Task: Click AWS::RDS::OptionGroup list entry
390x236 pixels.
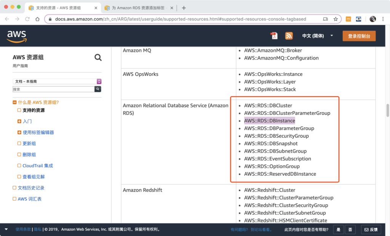Action: [x=272, y=166]
